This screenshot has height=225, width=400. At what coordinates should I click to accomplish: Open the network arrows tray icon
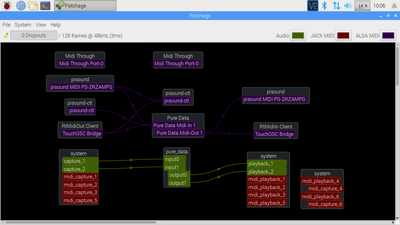click(336, 6)
